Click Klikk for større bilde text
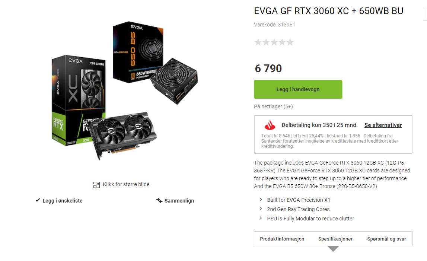 (126, 184)
